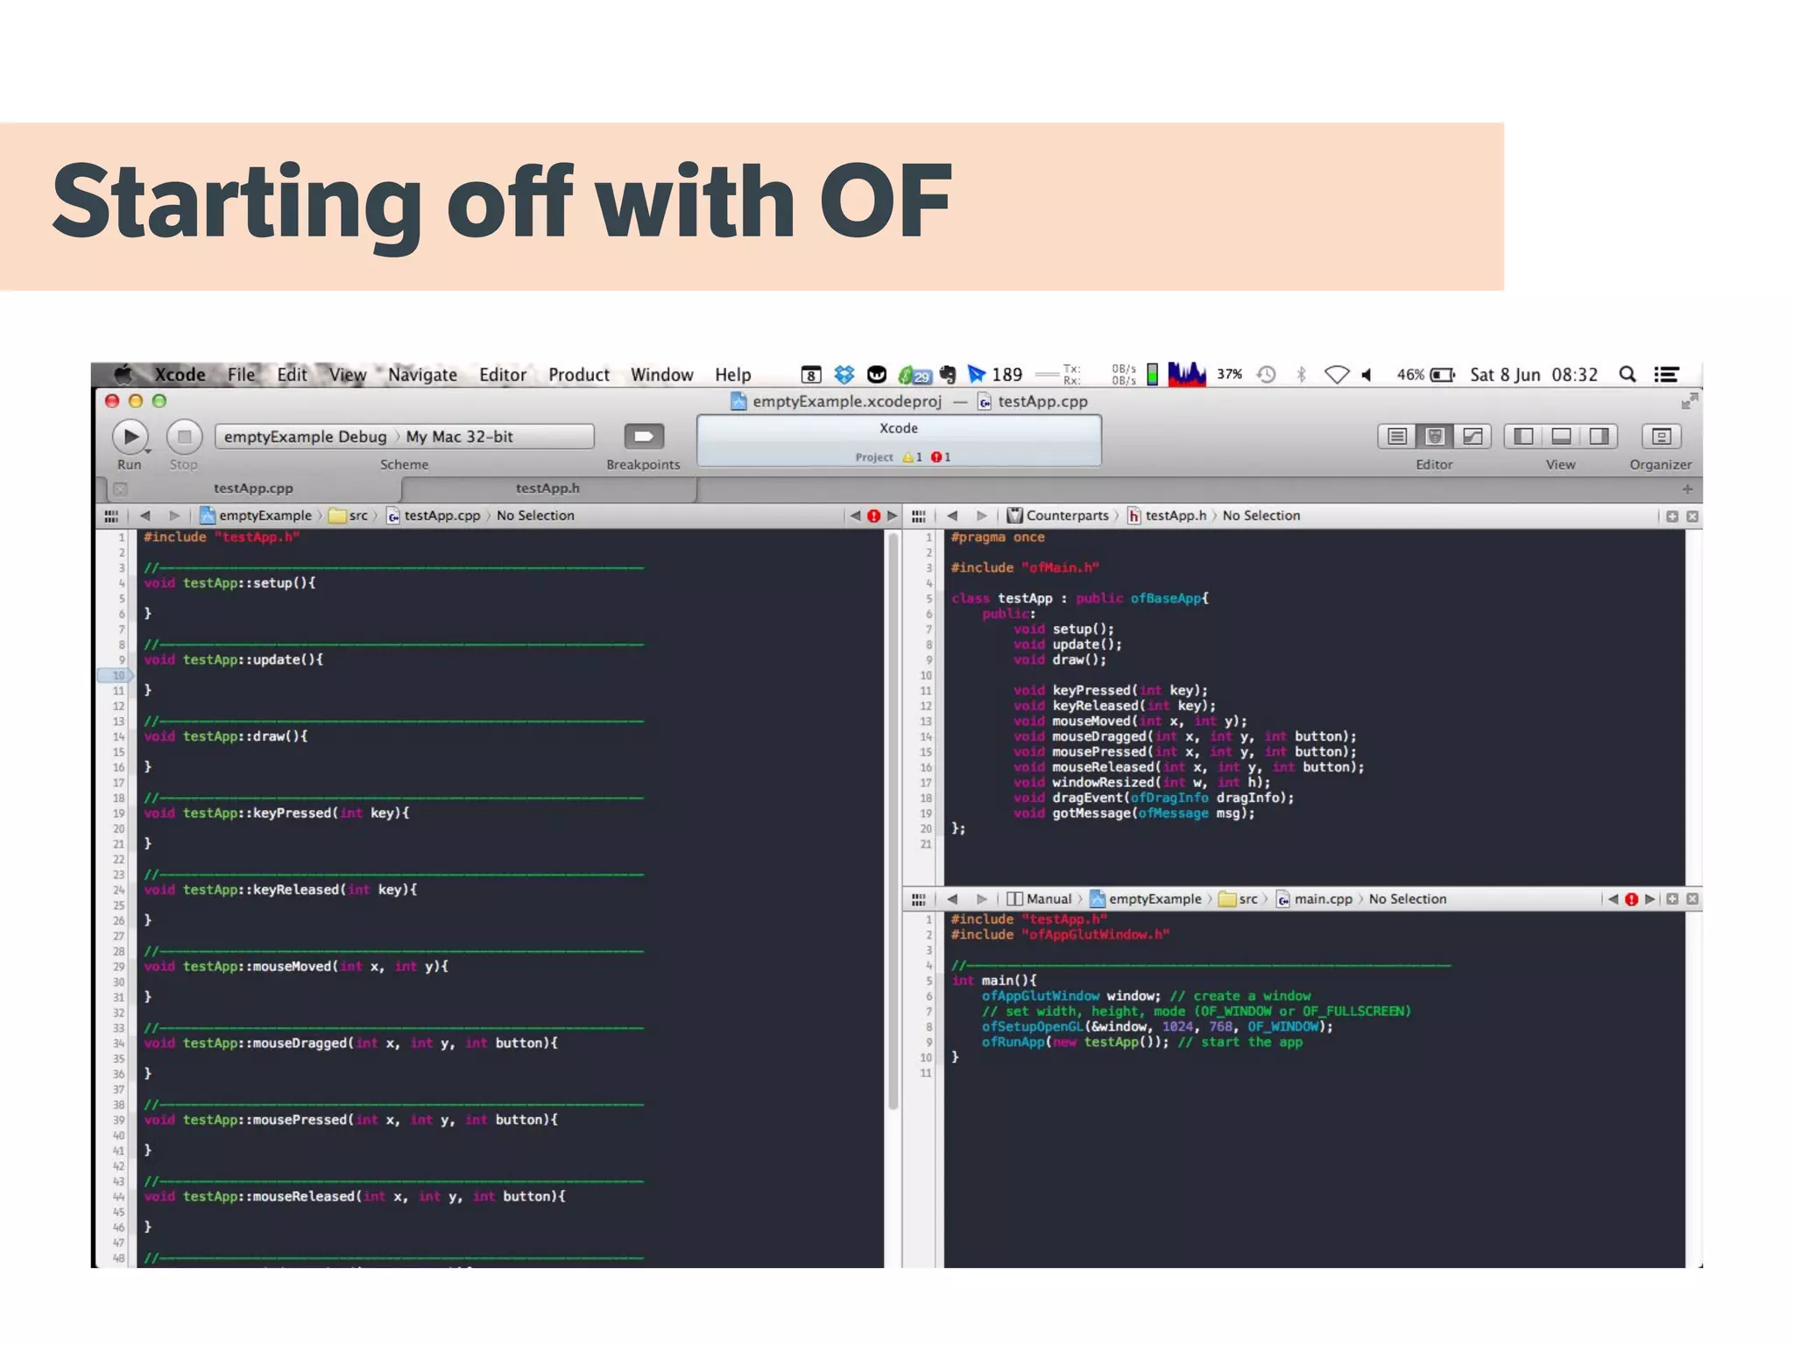The height and width of the screenshot is (1345, 1794).
Task: Open the emptyExample Debug scheme dropdown
Action: point(304,436)
